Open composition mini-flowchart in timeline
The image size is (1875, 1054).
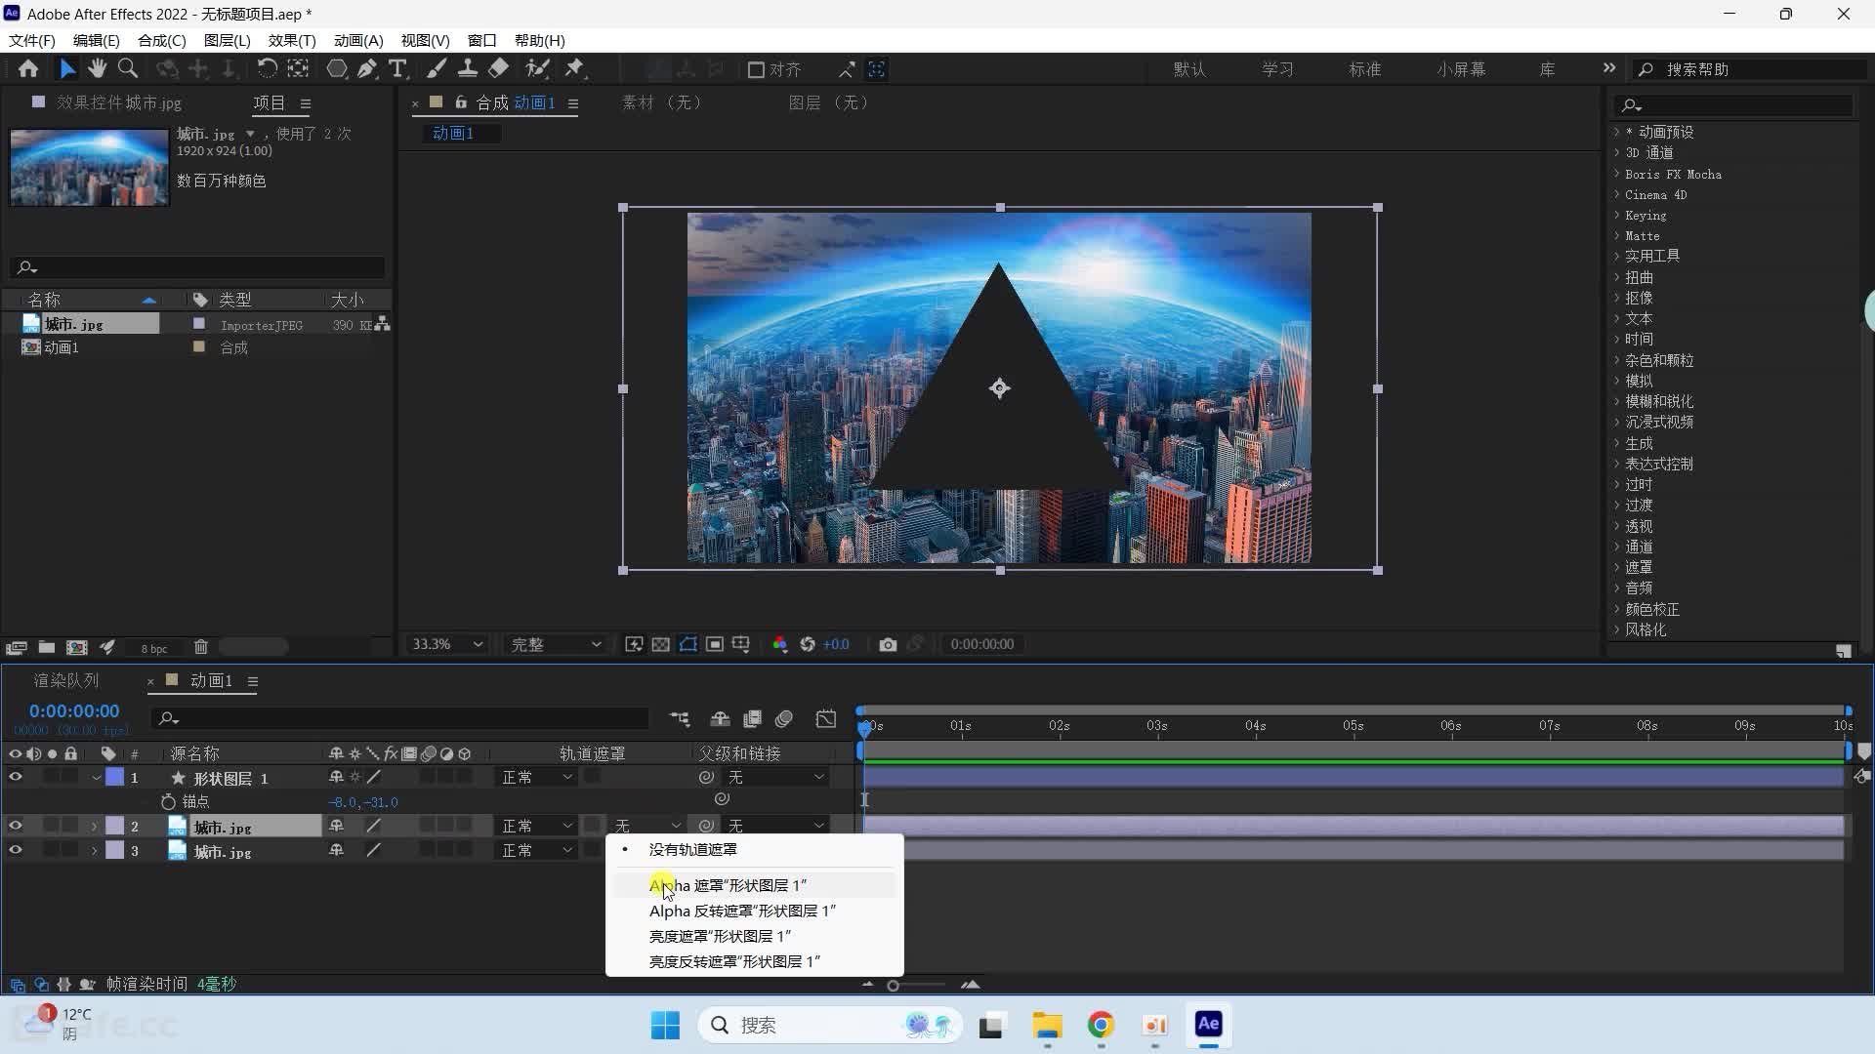680,719
